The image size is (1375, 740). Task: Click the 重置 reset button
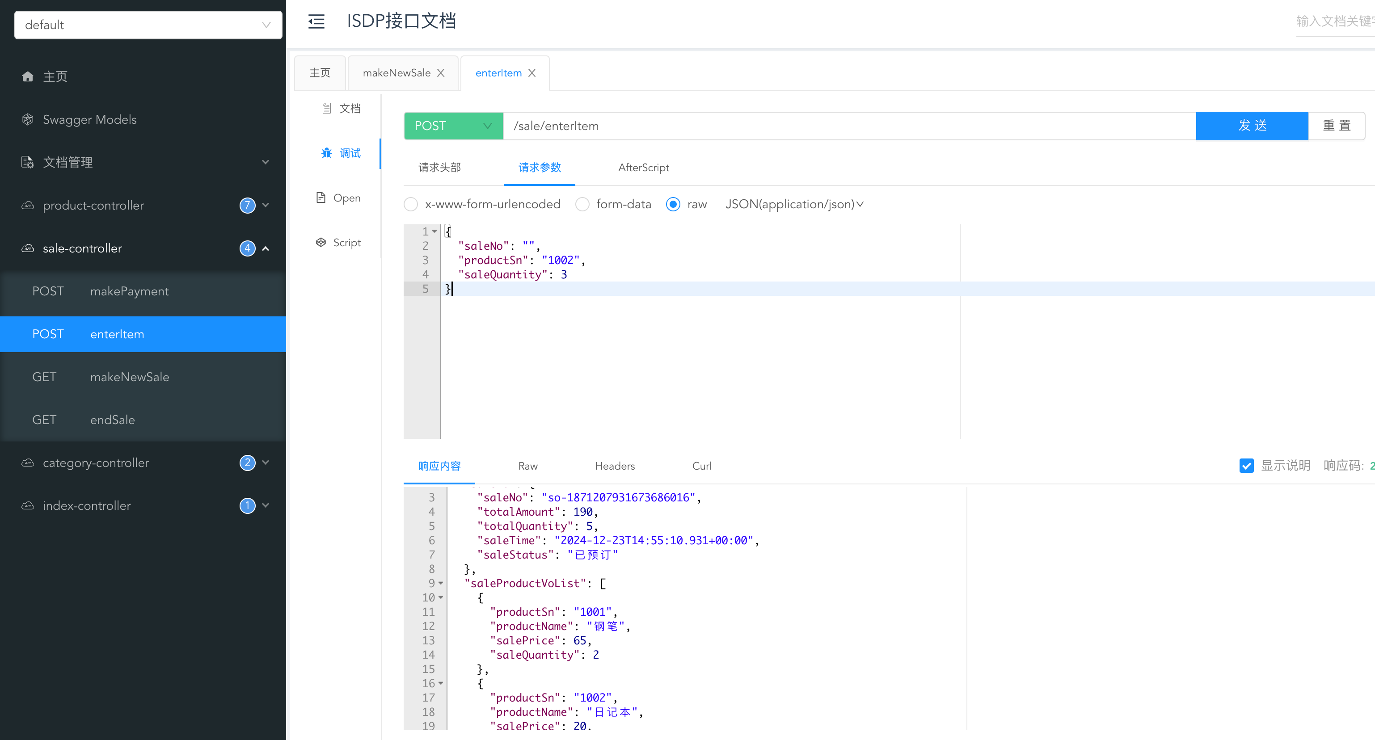coord(1337,126)
